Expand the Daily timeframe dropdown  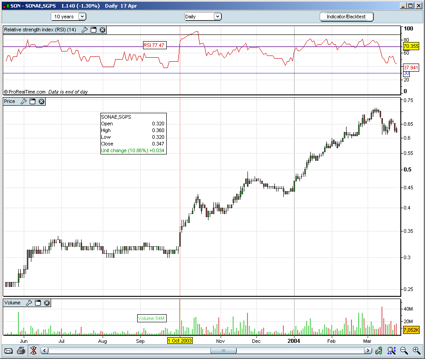point(217,17)
